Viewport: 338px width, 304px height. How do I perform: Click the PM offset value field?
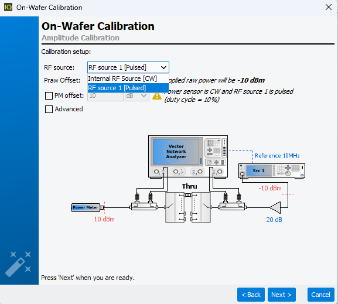click(105, 96)
